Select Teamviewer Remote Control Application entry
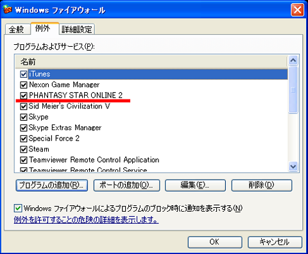The image size is (308, 254). pyautogui.click(x=94, y=160)
